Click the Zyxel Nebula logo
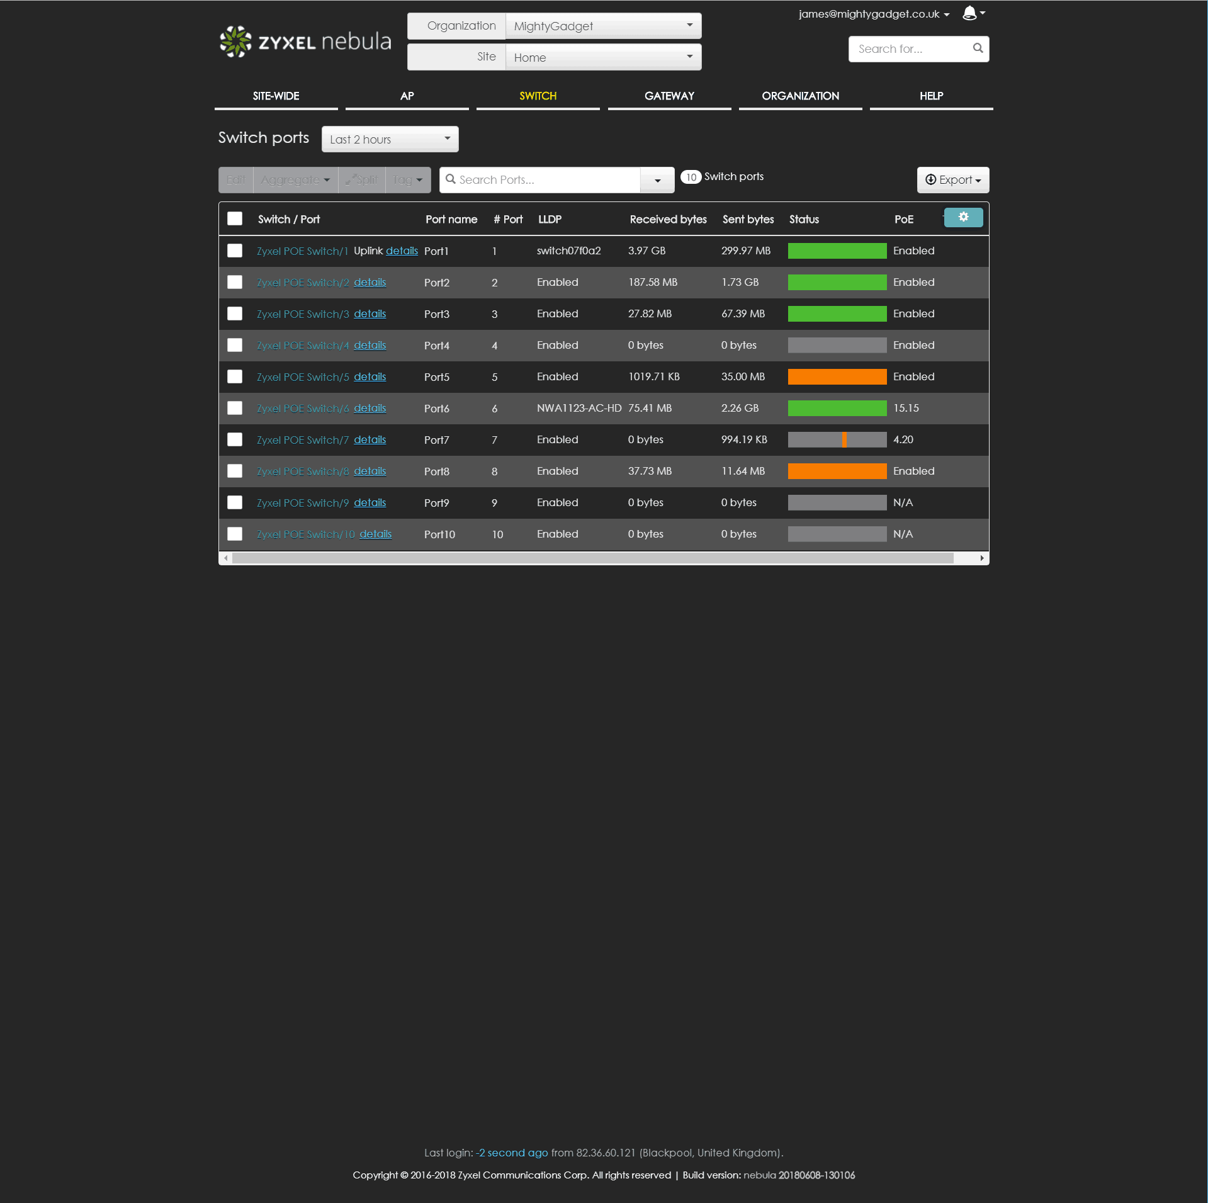The width and height of the screenshot is (1208, 1203). [x=305, y=42]
